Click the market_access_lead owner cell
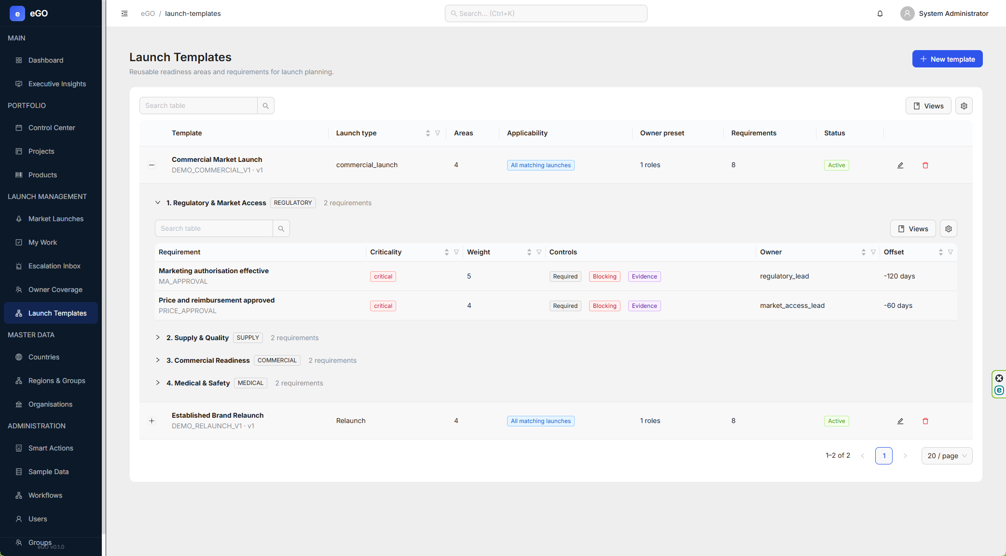This screenshot has height=556, width=1006. [792, 305]
